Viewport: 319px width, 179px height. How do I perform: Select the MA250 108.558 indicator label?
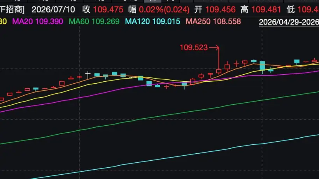(x=213, y=21)
